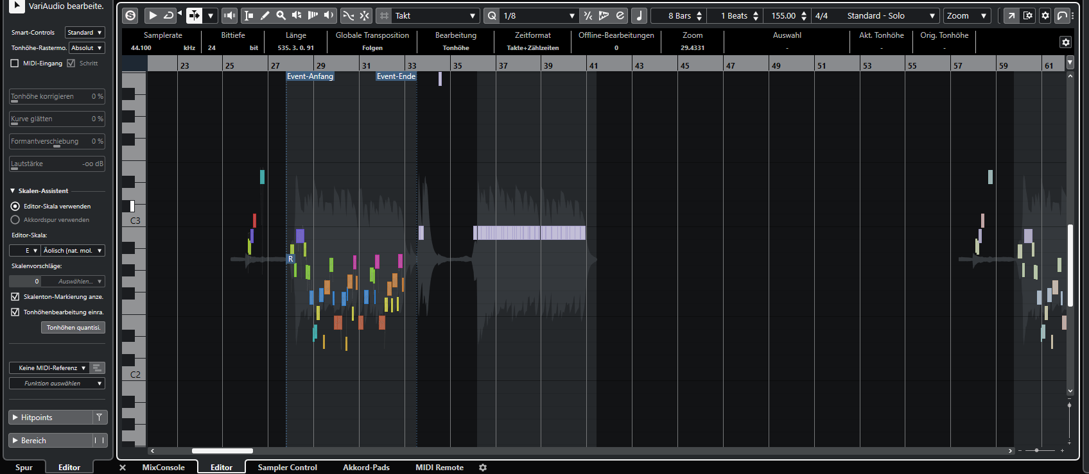Viewport: 1089px width, 474px height.
Task: Open the 1/8 quantize preset dropdown
Action: coord(539,15)
